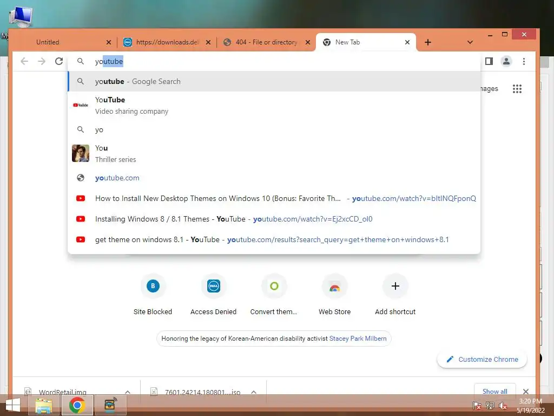Screen dimensions: 554x416
Task: Open Chrome's three-dot menu
Action: point(524,61)
